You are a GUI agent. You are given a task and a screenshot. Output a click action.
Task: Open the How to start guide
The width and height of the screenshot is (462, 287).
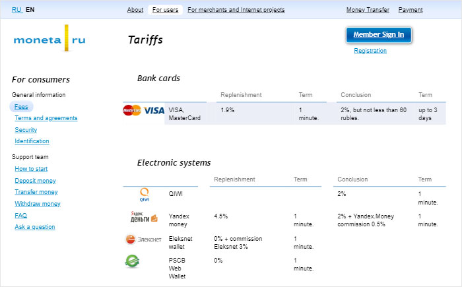click(31, 169)
